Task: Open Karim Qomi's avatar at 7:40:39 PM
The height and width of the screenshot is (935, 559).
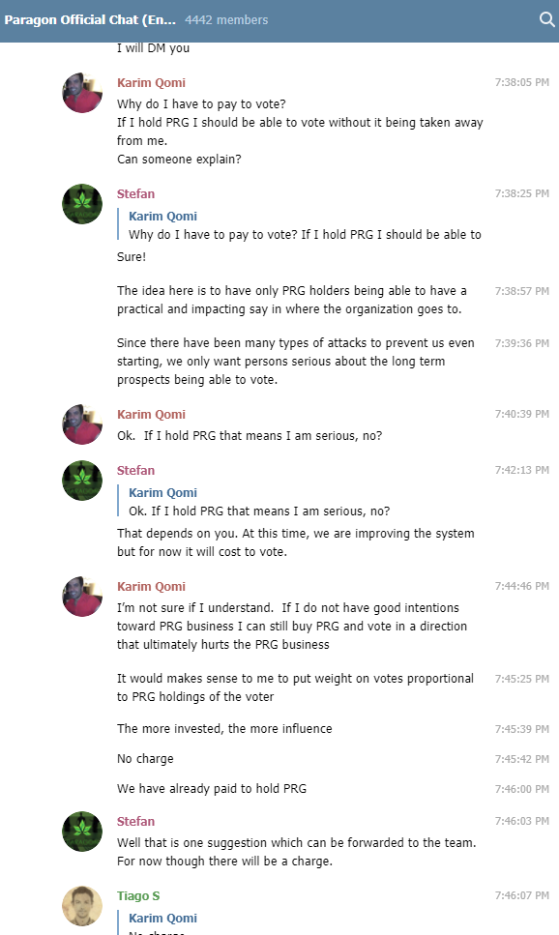Action: coord(82,424)
